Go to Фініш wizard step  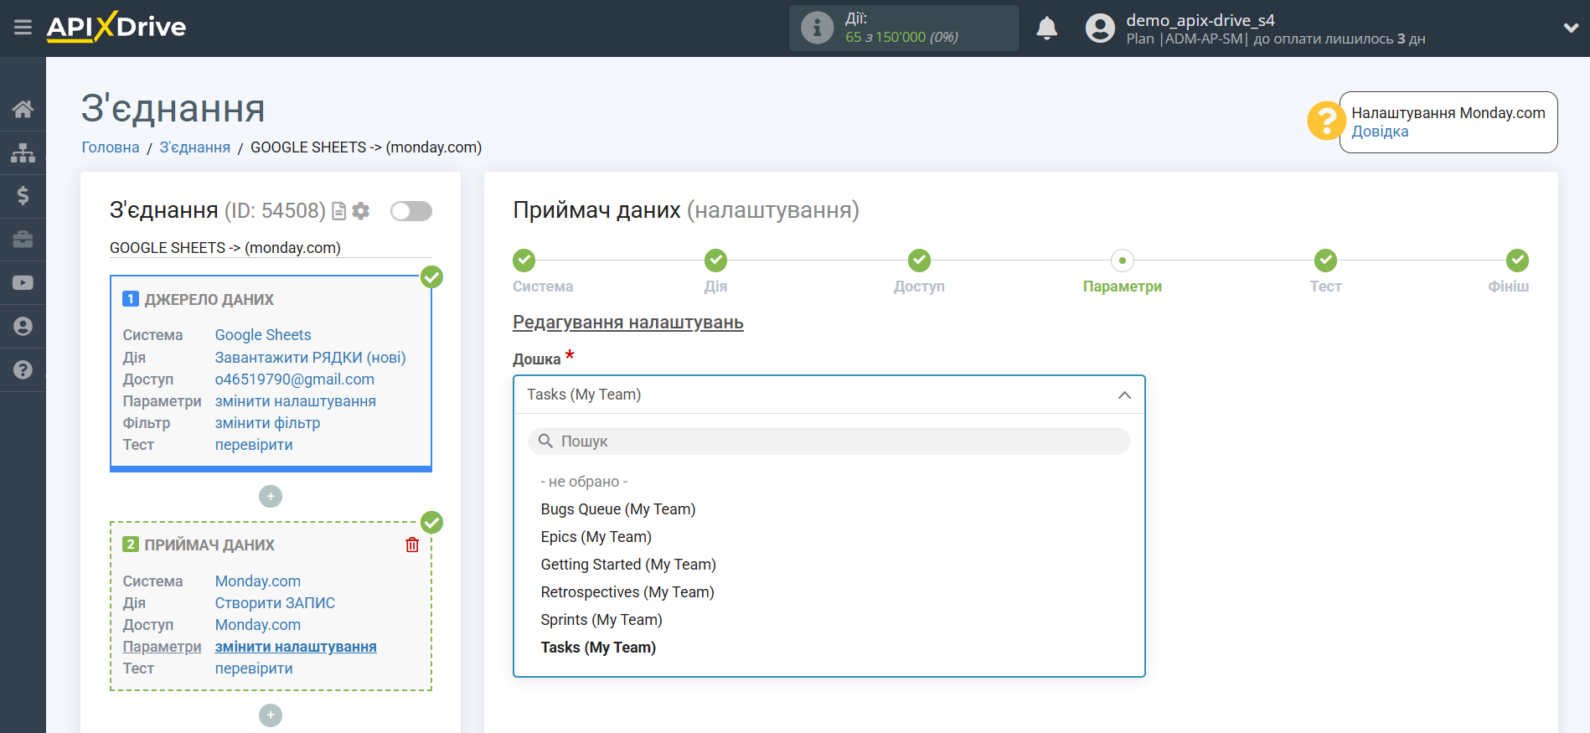click(x=1518, y=261)
